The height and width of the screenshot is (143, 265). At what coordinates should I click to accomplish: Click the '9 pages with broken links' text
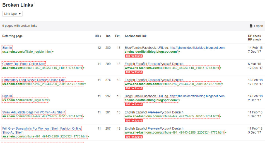pyautogui.click(x=20, y=26)
